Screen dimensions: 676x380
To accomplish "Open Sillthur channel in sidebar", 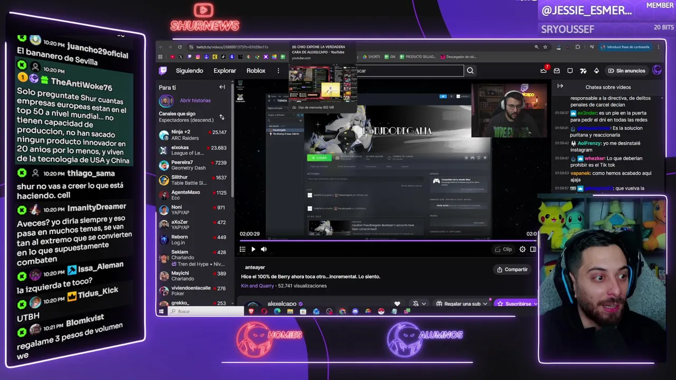I will point(193,180).
